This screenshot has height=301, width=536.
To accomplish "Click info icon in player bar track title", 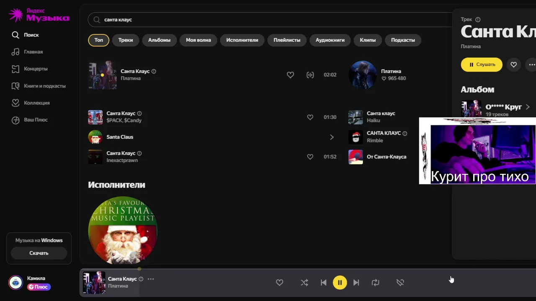I will (141, 279).
